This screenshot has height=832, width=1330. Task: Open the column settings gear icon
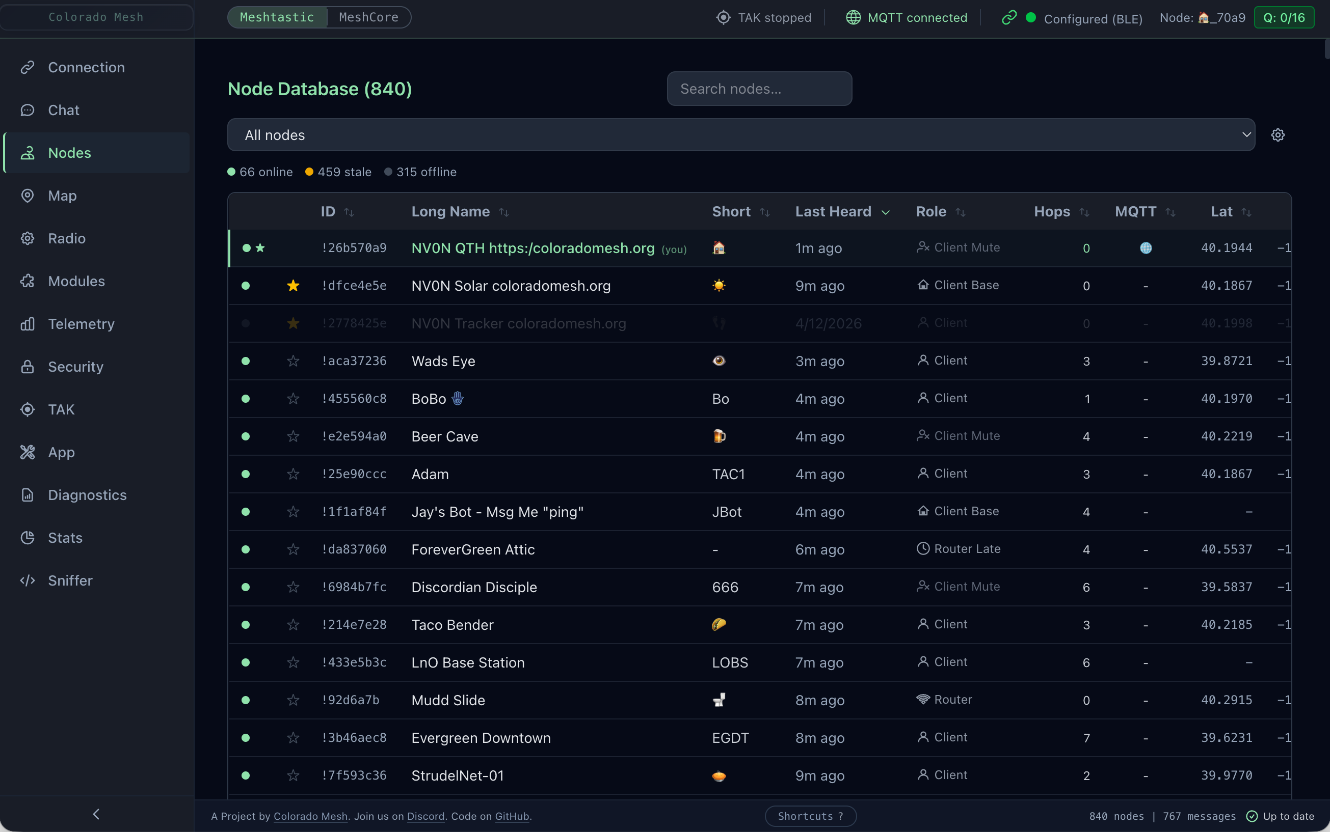pos(1278,135)
